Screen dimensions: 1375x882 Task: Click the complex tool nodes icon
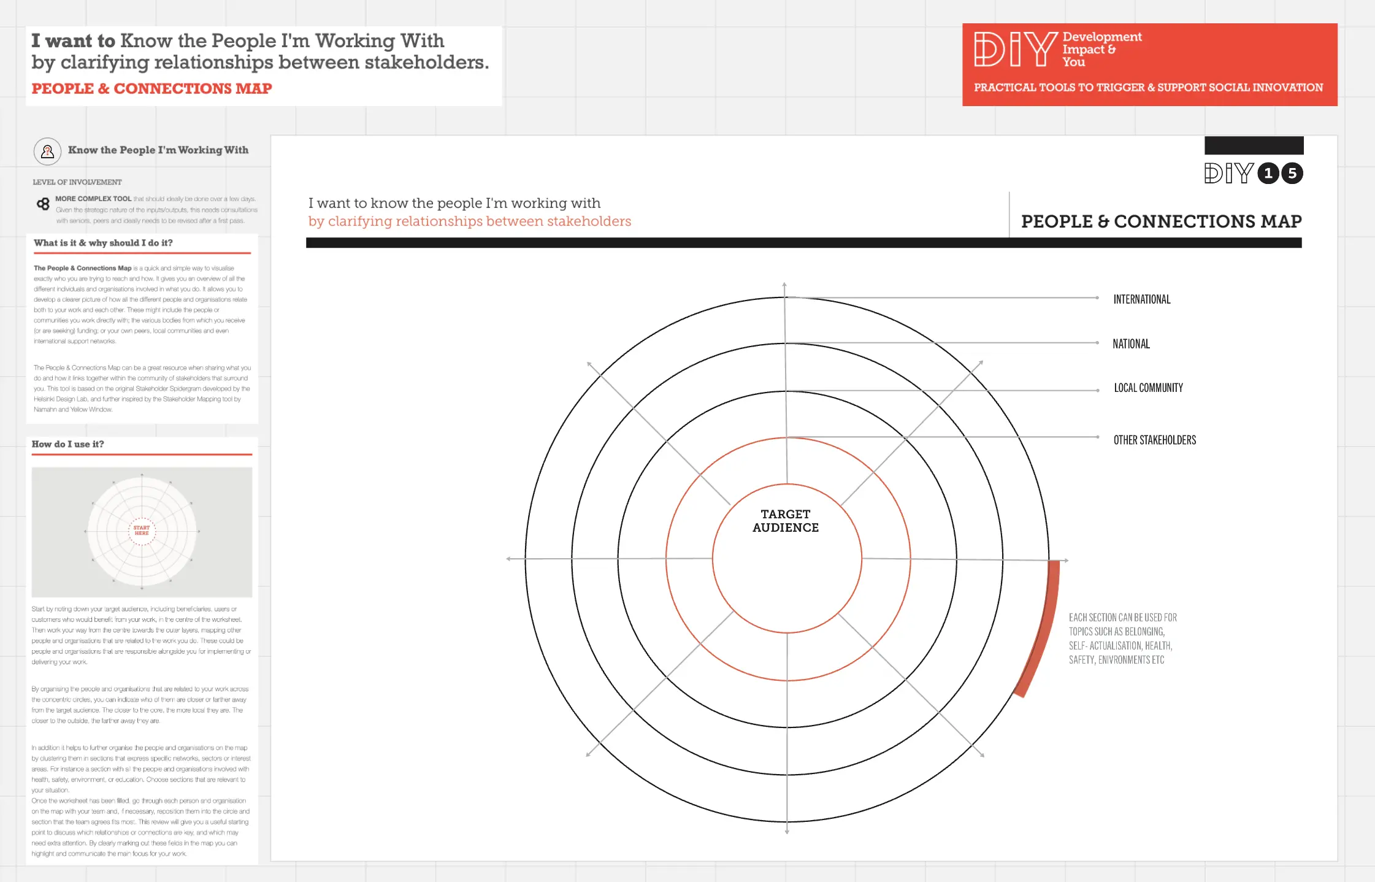[43, 204]
